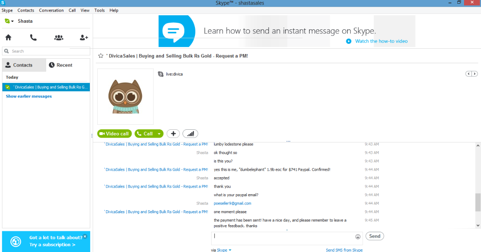
Task: Start a Video call
Action: point(114,134)
